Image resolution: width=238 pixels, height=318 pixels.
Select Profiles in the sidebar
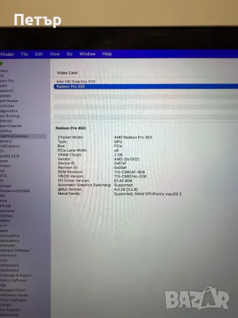point(5,305)
